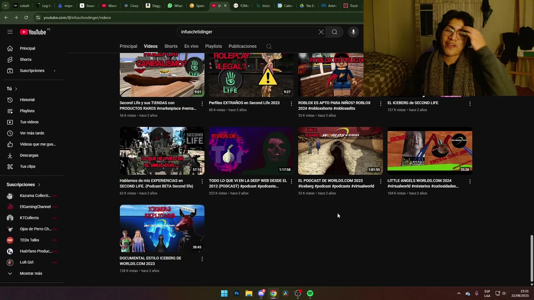The image size is (534, 300).
Task: Show hidden system tray icons
Action: pyautogui.click(x=458, y=293)
